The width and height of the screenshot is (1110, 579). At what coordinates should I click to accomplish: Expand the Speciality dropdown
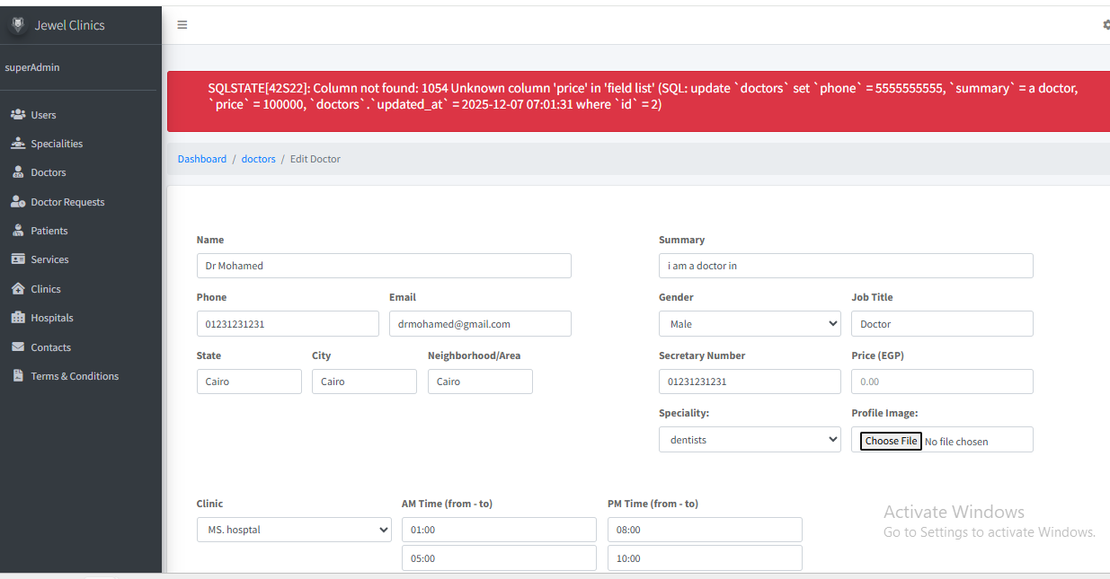[x=749, y=440]
